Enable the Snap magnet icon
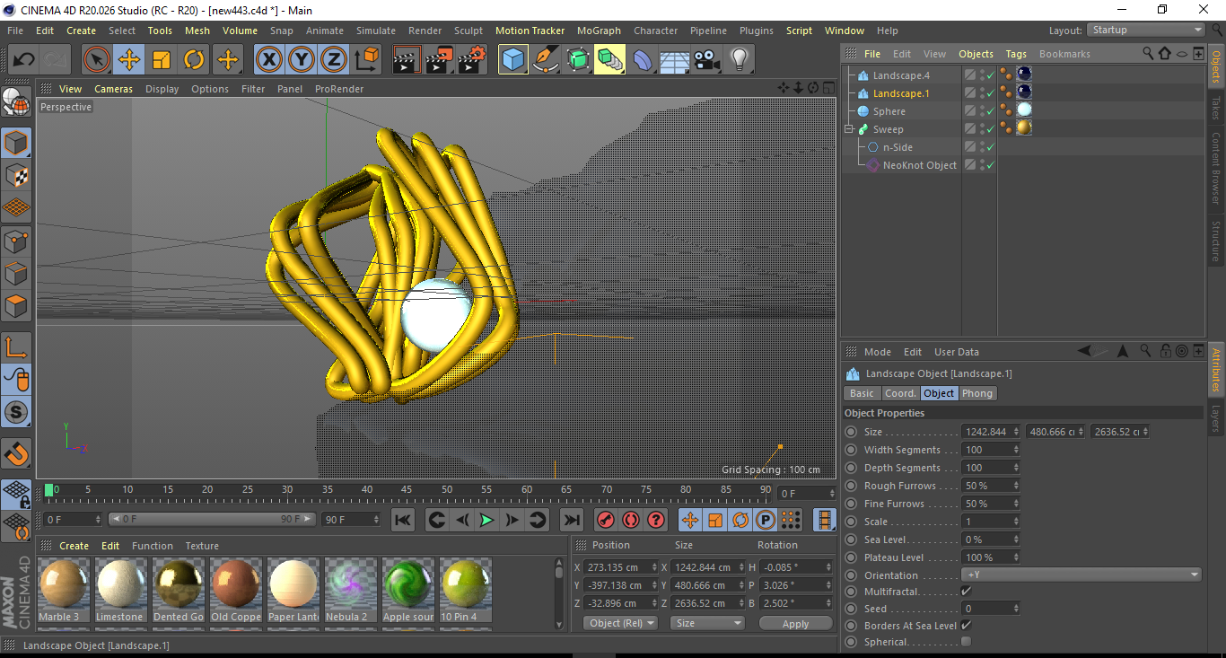 (16, 455)
